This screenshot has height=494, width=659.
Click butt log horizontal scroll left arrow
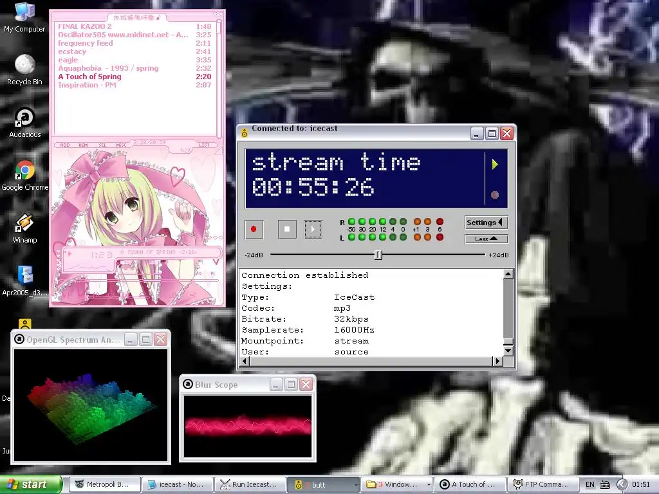(245, 361)
